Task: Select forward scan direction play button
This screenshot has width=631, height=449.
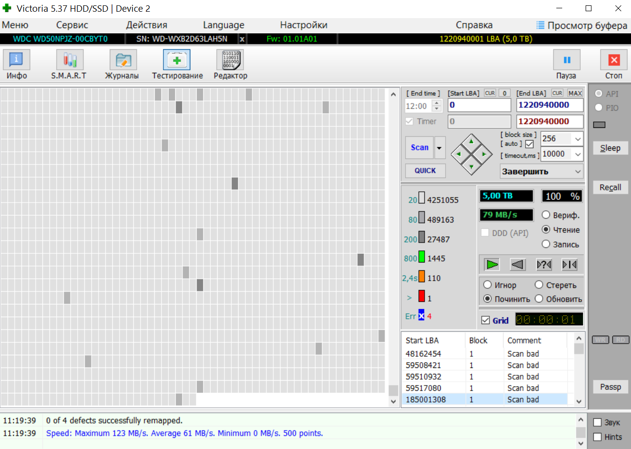Action: 492,265
